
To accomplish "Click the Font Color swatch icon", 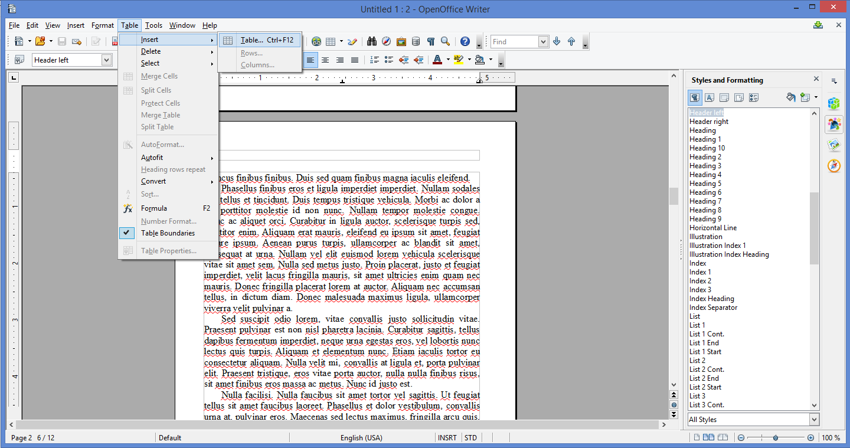I will 437,60.
